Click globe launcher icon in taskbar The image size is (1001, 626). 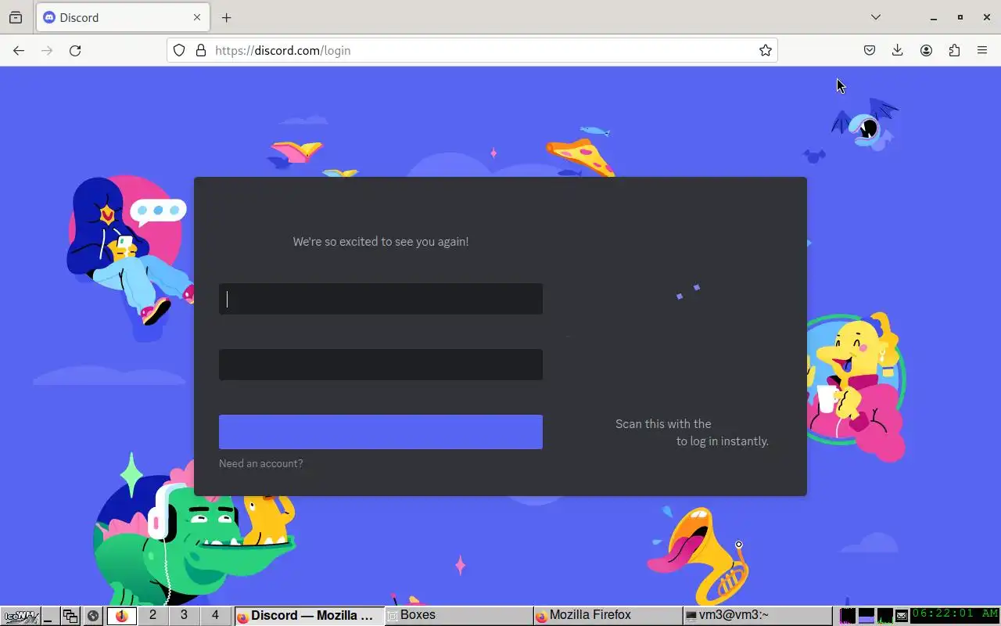(x=93, y=616)
